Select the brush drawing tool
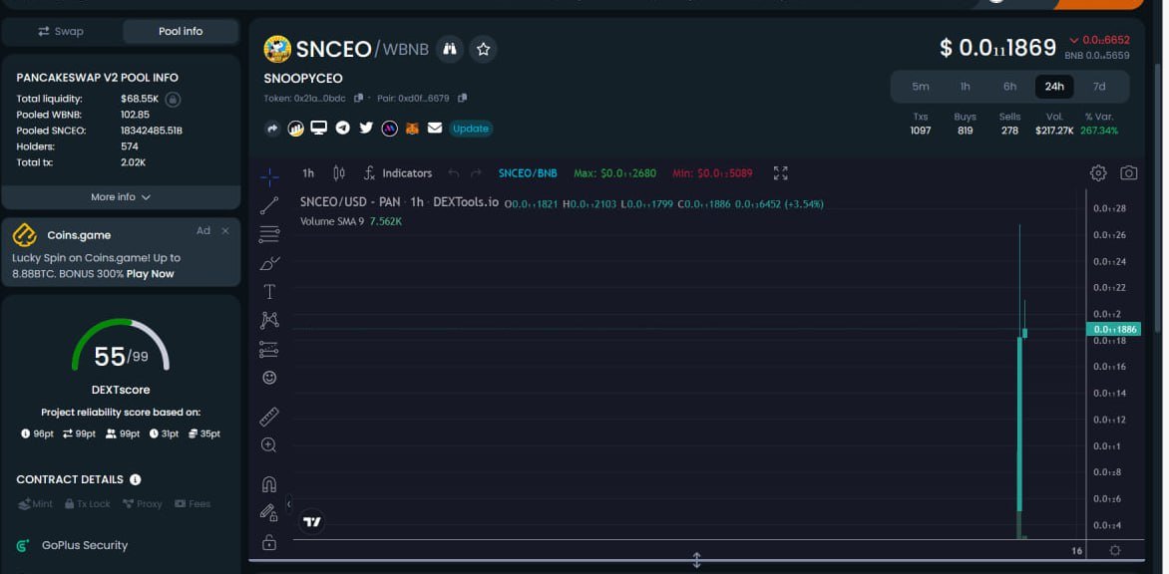 tap(269, 263)
